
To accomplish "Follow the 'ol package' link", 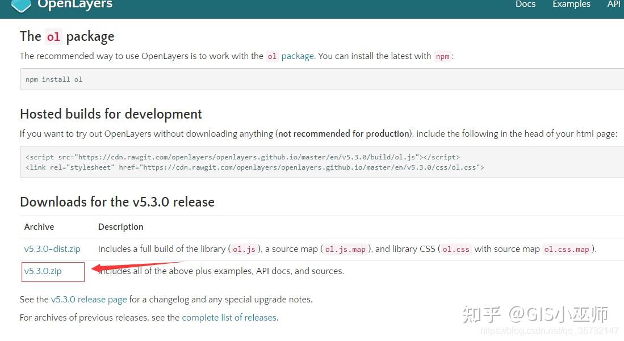I will click(291, 56).
